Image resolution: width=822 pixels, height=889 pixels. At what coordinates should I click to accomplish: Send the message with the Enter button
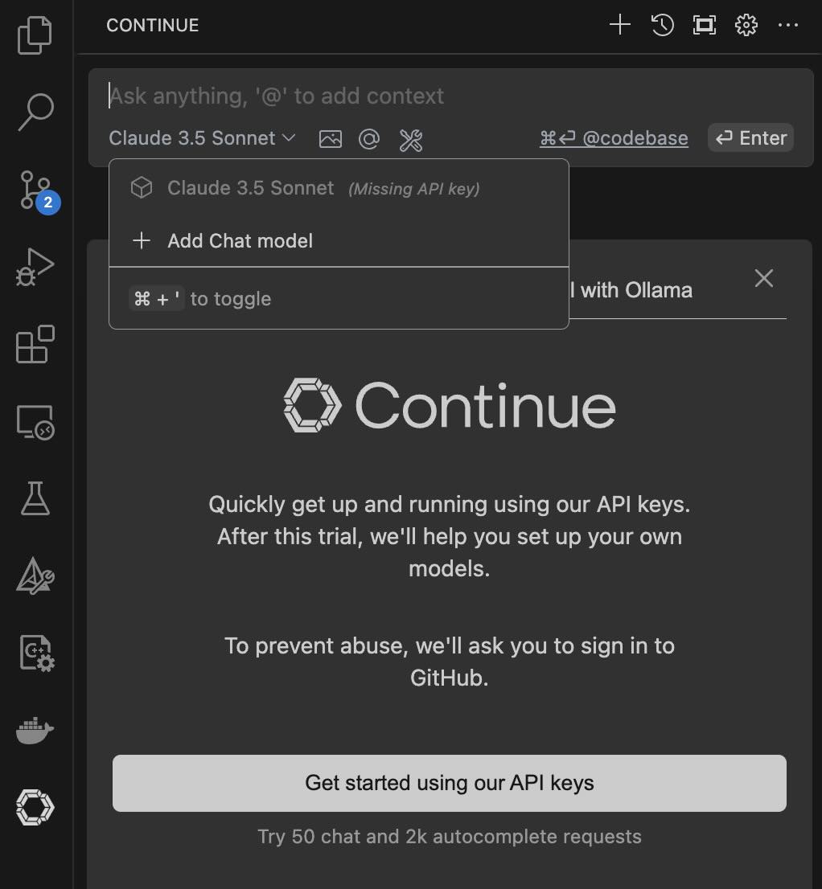click(750, 137)
